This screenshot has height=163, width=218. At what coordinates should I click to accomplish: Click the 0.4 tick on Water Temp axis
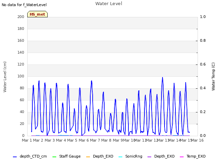point(203,88)
